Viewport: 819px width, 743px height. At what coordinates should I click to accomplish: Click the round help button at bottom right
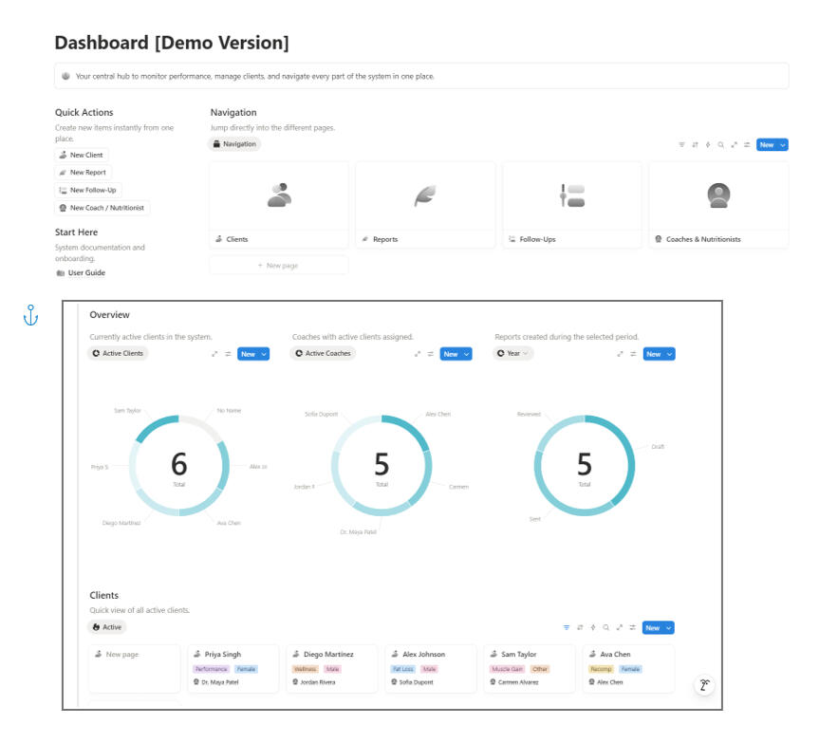tap(704, 685)
